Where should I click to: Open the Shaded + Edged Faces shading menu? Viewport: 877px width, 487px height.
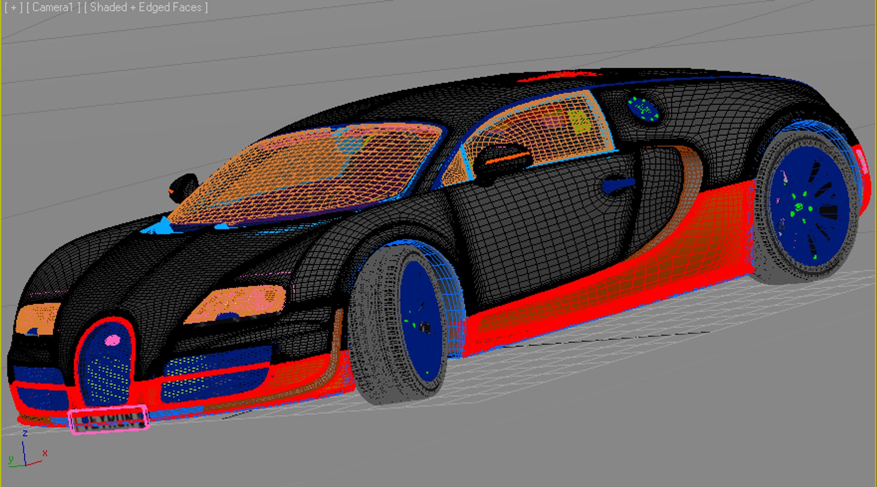tap(146, 8)
